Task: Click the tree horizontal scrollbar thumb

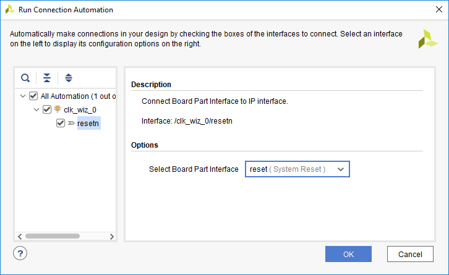Action: (53, 236)
